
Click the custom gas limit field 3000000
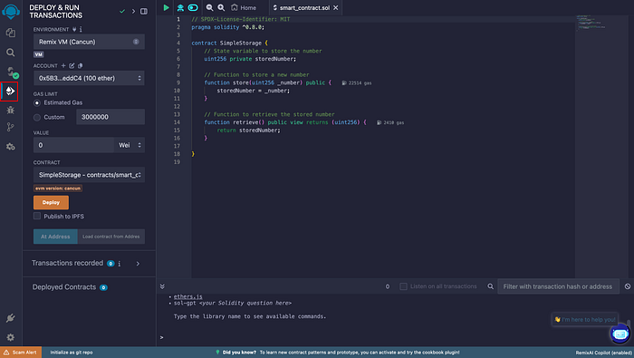110,117
